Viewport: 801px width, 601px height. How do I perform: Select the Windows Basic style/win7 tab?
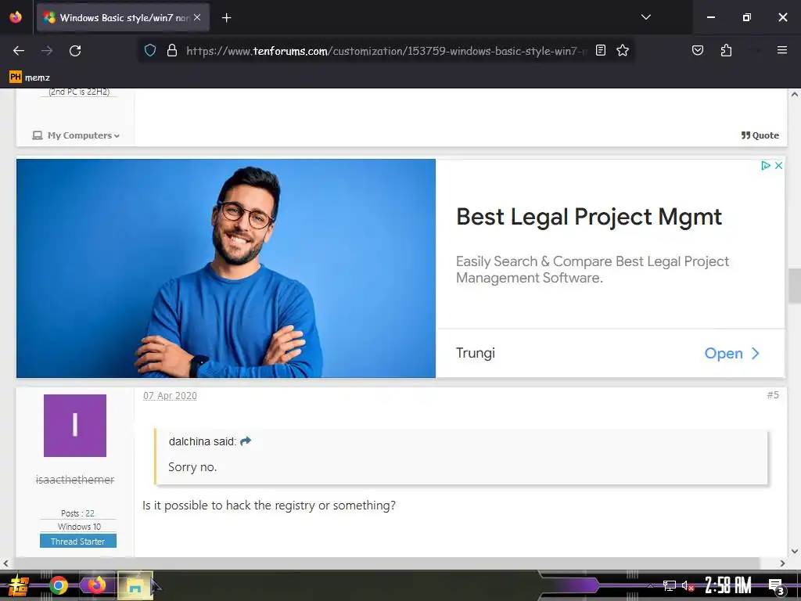click(123, 18)
